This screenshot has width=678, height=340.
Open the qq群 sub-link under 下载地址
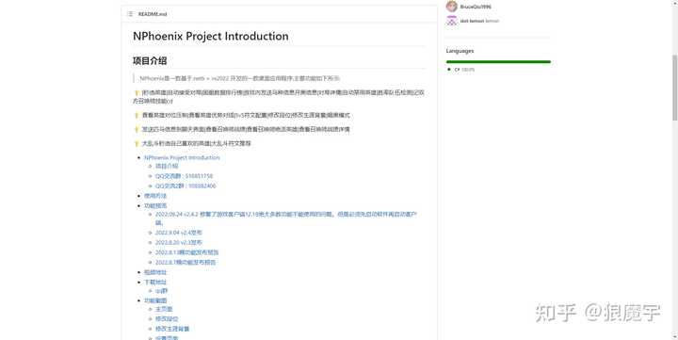(161, 291)
